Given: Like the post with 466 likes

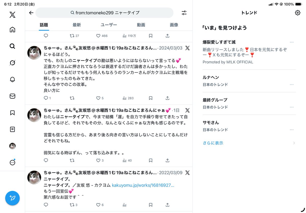Looking at the screenshot, I should 102,36.
